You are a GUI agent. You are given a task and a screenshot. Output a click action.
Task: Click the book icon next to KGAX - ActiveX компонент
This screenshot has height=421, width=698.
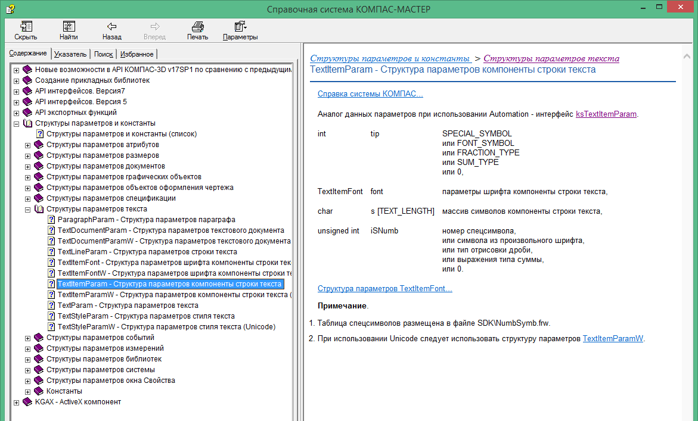27,402
